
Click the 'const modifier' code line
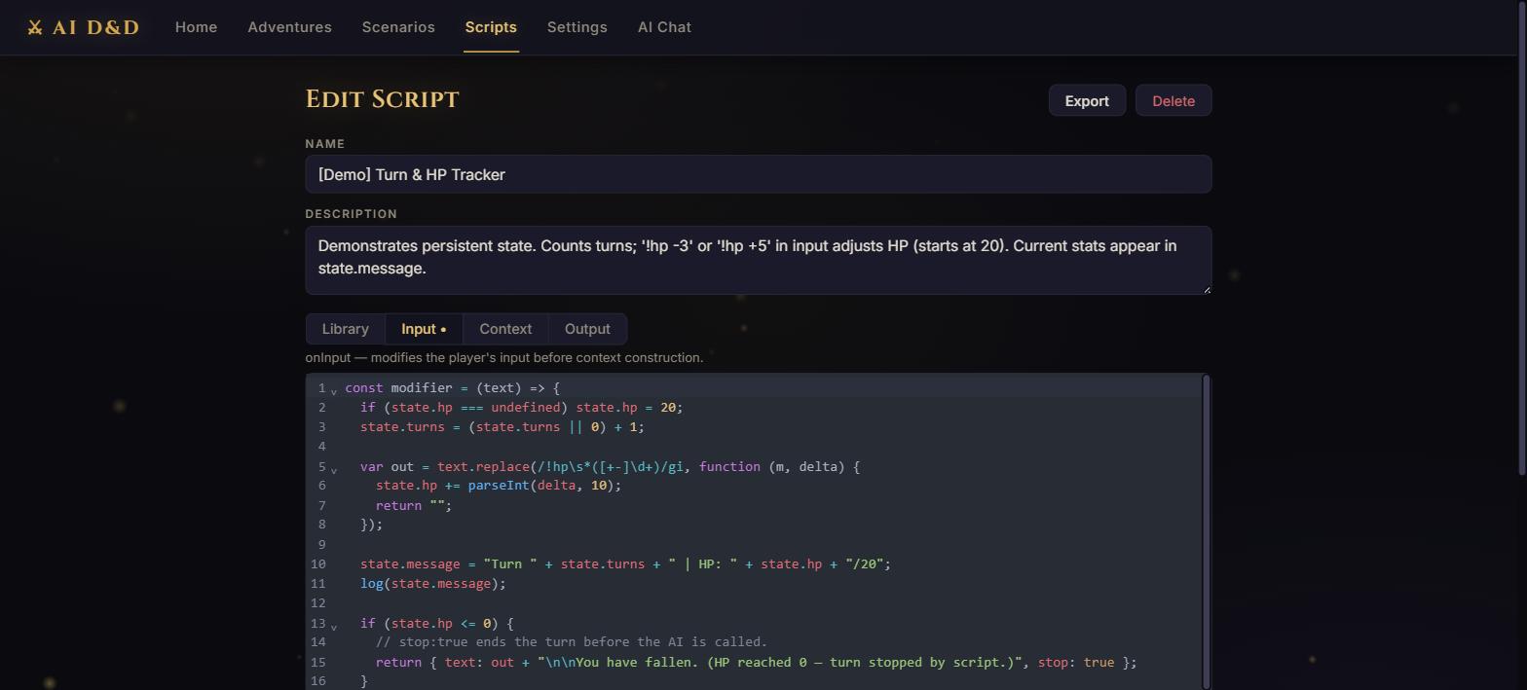coord(453,387)
